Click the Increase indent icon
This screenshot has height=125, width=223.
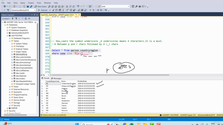point(101,10)
